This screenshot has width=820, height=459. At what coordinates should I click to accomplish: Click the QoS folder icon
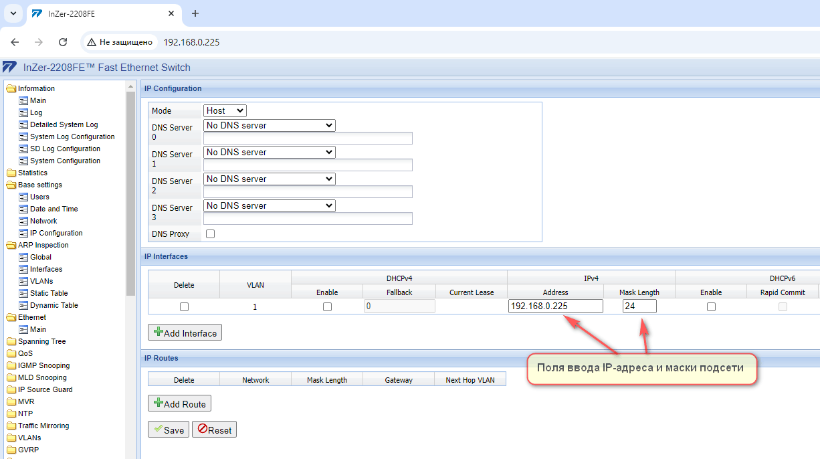click(x=11, y=353)
